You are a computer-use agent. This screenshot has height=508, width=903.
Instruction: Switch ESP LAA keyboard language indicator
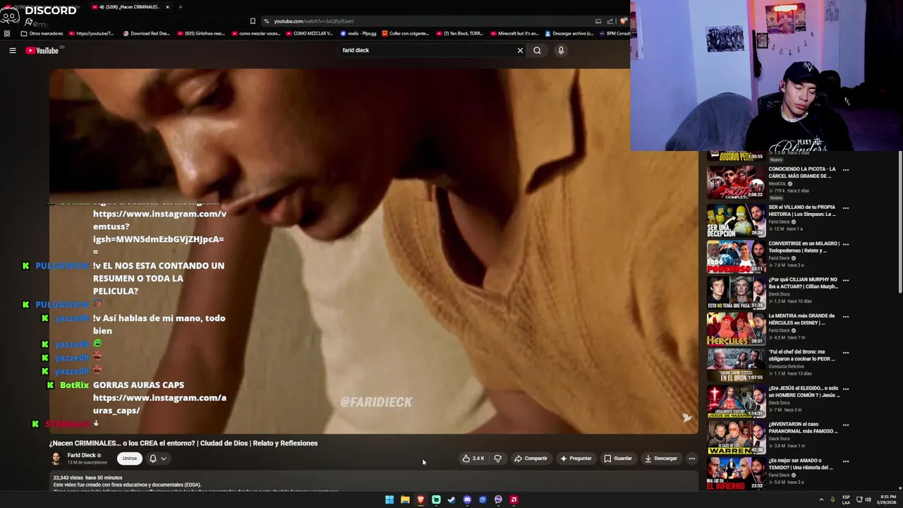click(x=846, y=500)
